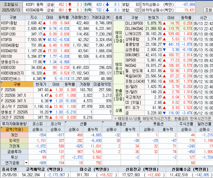This screenshot has height=178, width=213.
Task: Select the 개인 investor row label
Action: pos(14,135)
